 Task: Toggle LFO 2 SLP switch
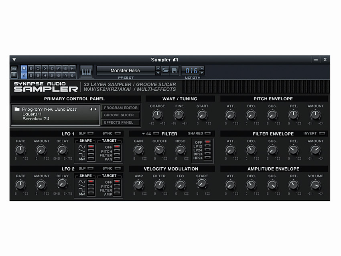(x=91, y=169)
